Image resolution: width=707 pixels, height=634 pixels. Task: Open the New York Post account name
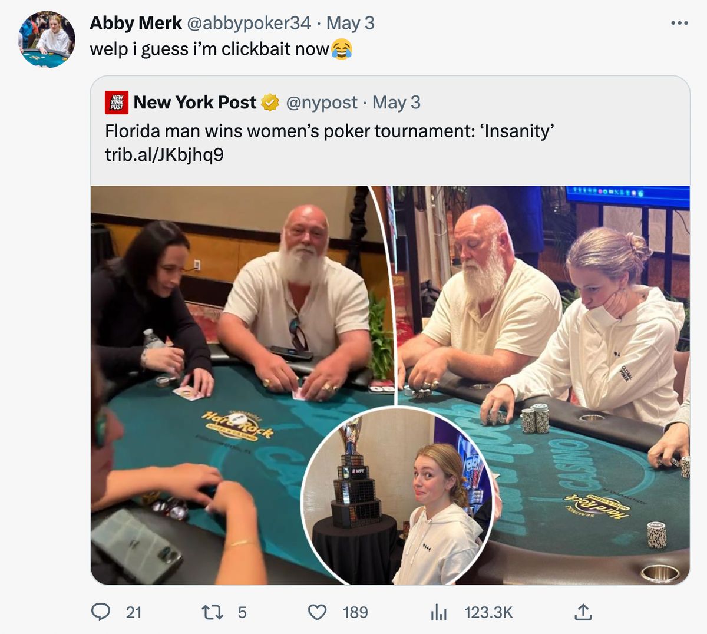click(x=195, y=103)
